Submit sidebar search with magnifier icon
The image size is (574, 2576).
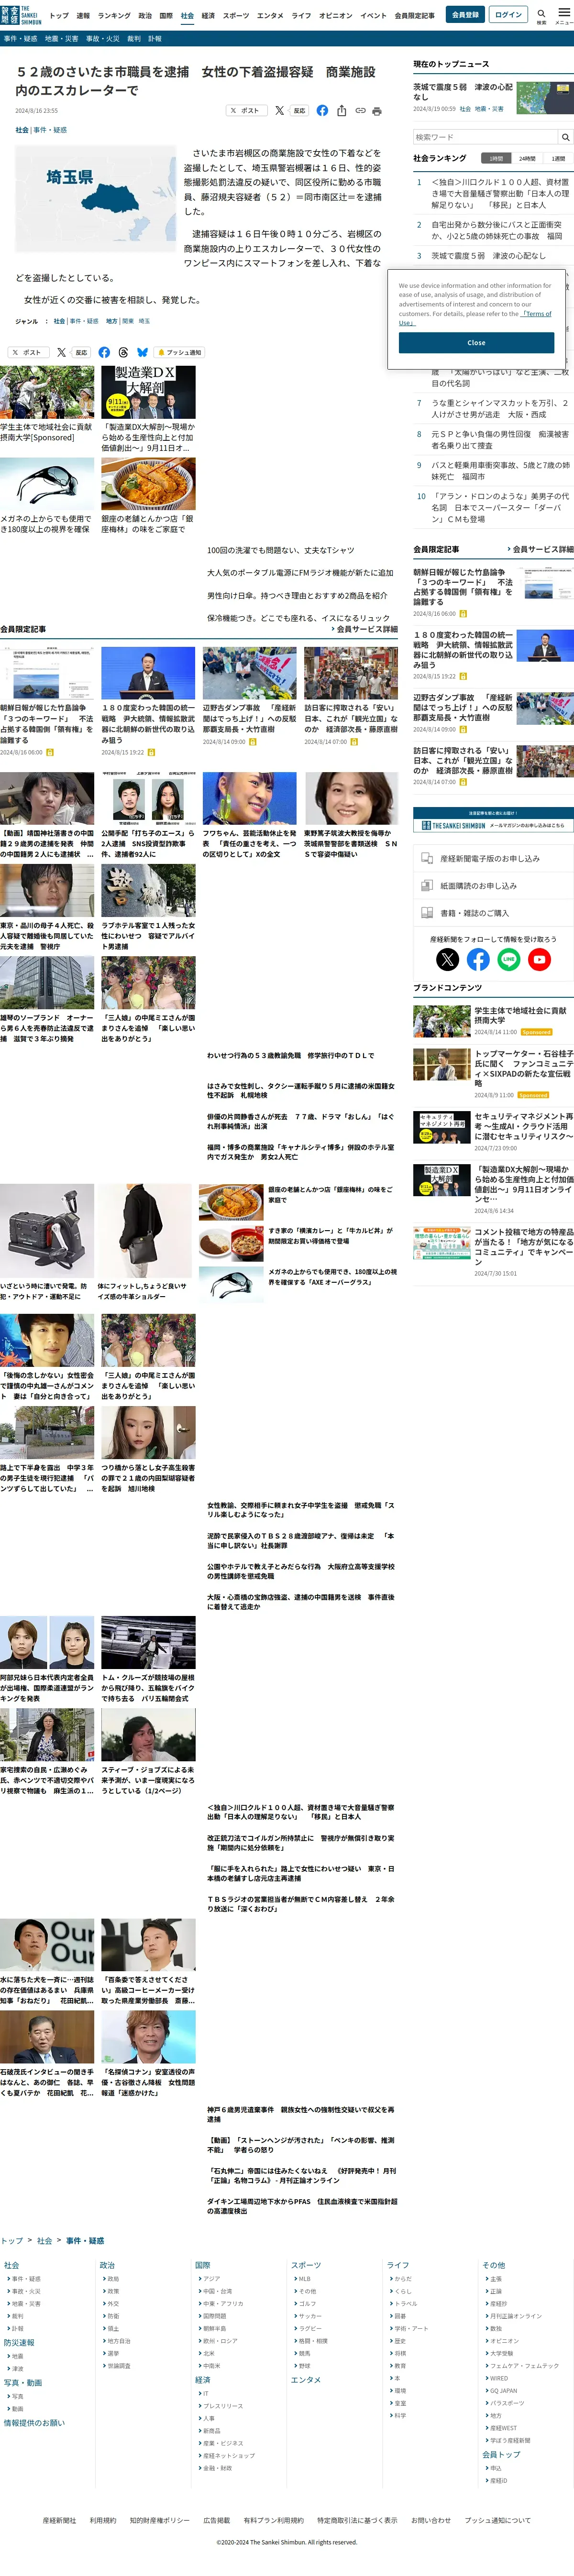coord(565,137)
